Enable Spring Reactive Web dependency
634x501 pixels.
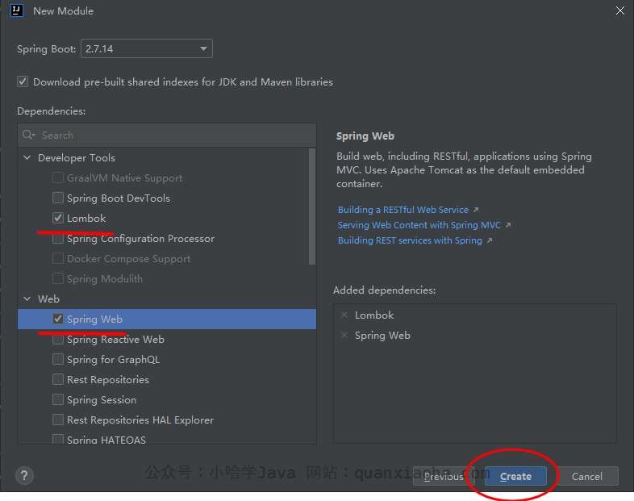pos(58,339)
